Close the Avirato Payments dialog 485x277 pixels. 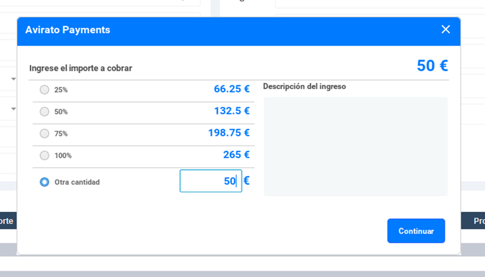tap(446, 29)
